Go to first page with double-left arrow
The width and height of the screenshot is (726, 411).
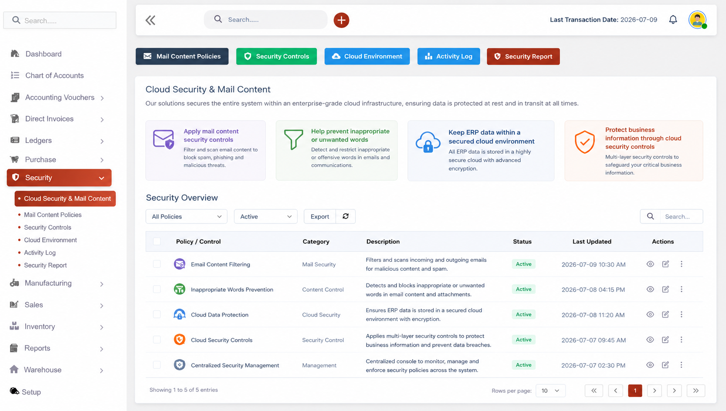[594, 391]
